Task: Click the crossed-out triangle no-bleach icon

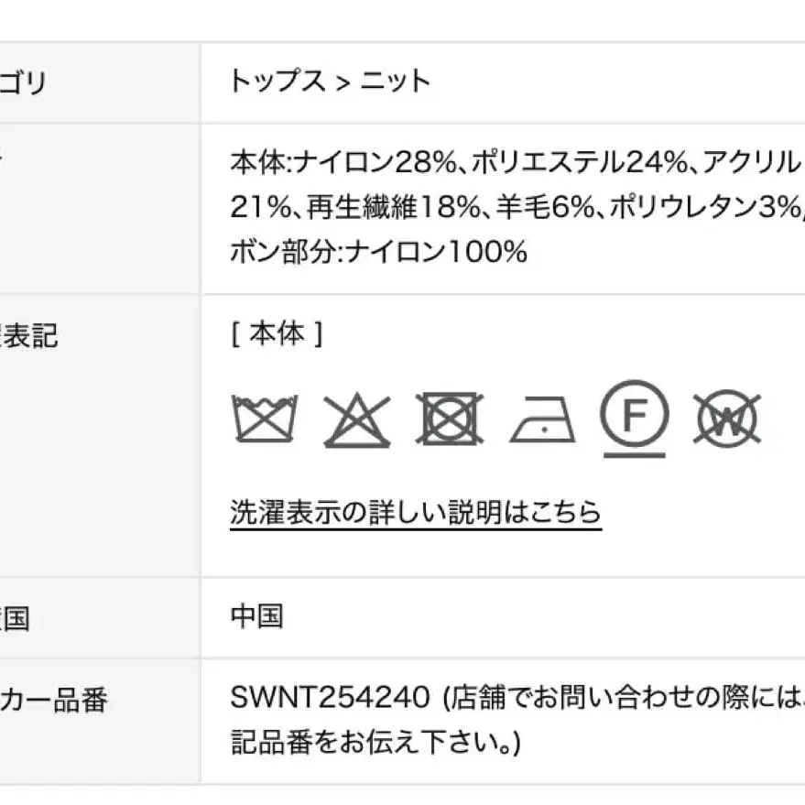Action: coord(357,419)
